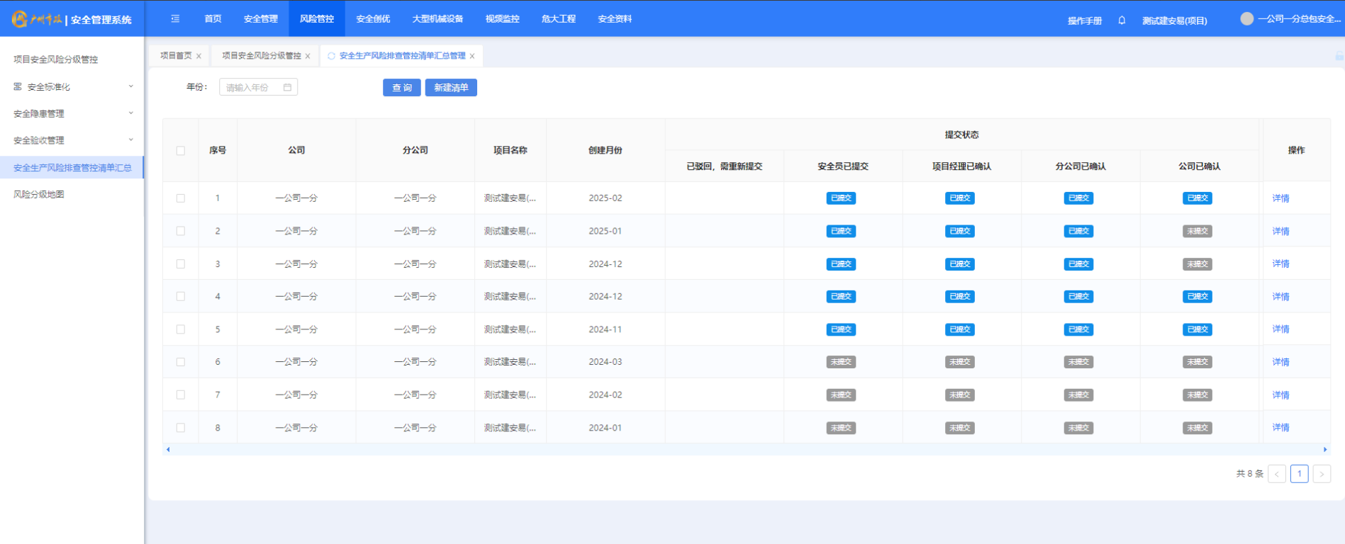Collapse the sidebar with the menu fold icon
Viewport: 1345px width, 544px height.
coord(175,19)
